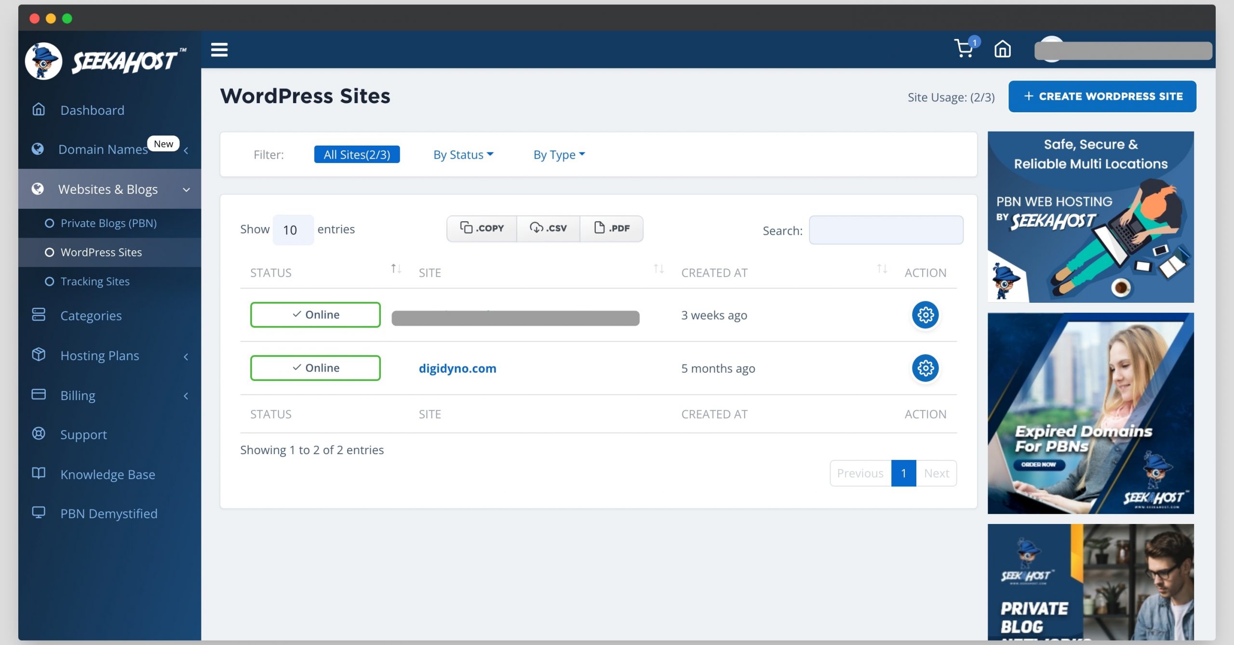The image size is (1234, 645).
Task: Click the search input field
Action: [885, 229]
